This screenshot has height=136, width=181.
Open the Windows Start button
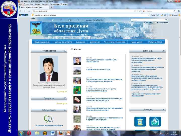[21, 133]
